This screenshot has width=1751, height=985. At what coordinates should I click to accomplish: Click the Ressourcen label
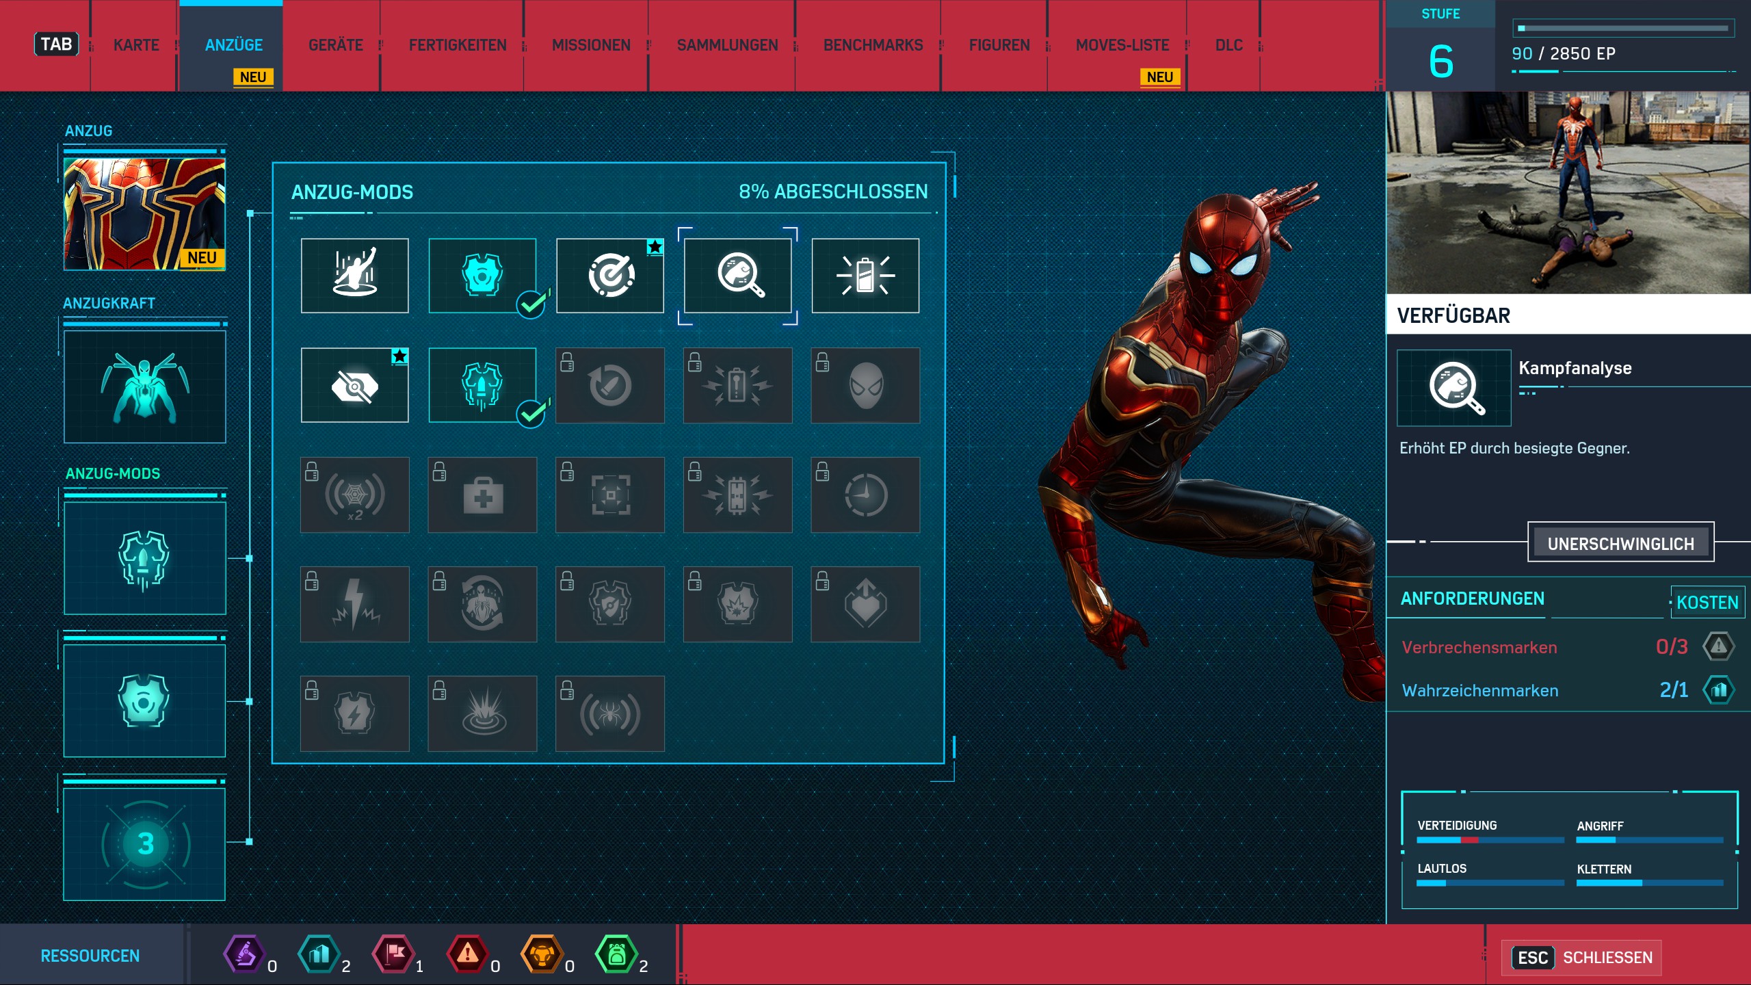click(x=90, y=956)
